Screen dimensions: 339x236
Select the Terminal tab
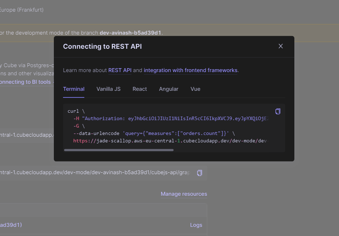[73, 89]
